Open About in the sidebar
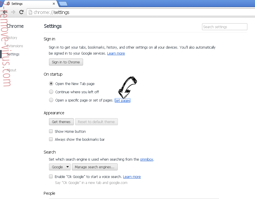 (11, 70)
